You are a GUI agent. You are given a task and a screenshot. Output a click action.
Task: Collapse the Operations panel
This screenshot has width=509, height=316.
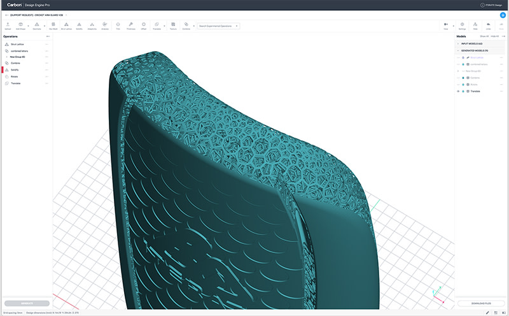48,36
